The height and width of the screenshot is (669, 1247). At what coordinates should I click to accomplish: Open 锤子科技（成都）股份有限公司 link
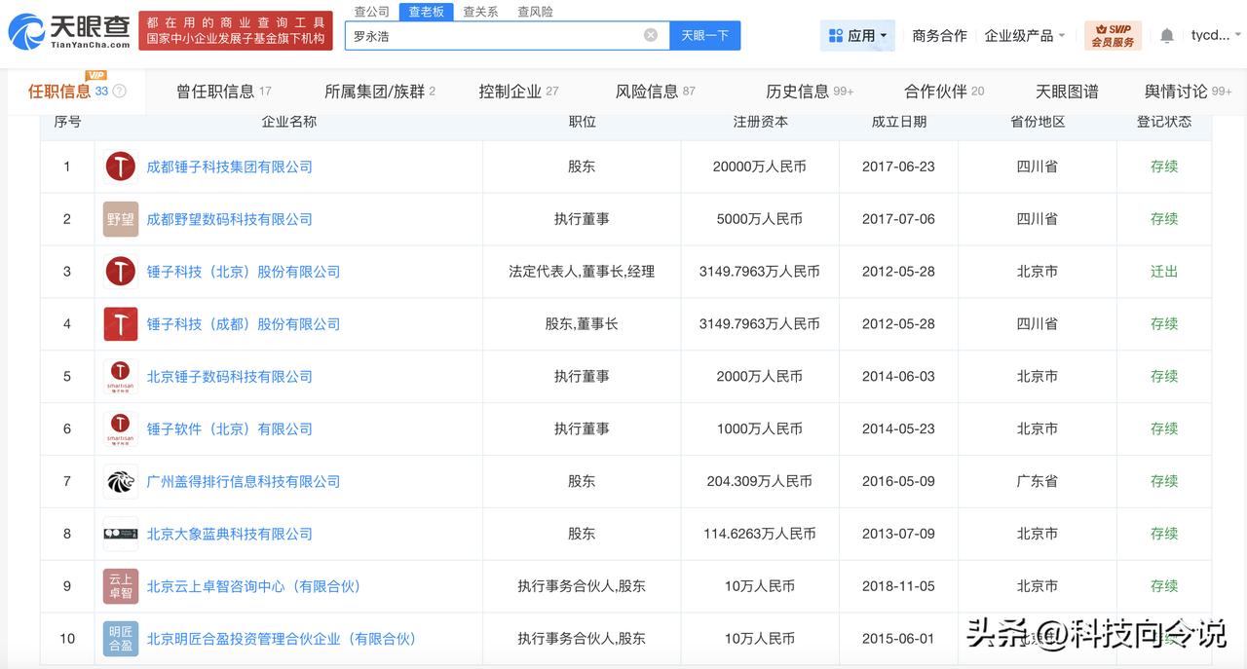coord(244,324)
